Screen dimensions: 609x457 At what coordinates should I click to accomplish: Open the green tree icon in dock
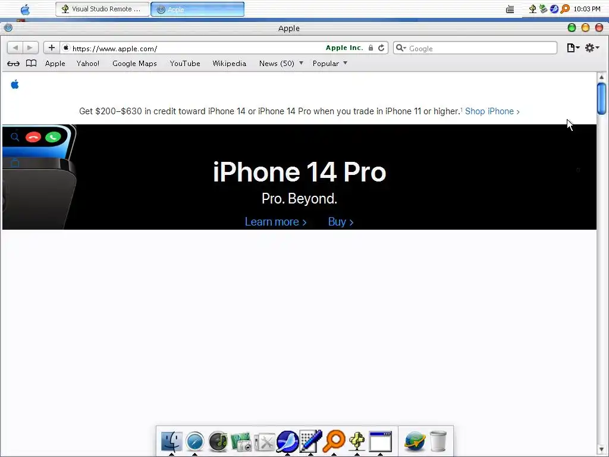point(357,442)
